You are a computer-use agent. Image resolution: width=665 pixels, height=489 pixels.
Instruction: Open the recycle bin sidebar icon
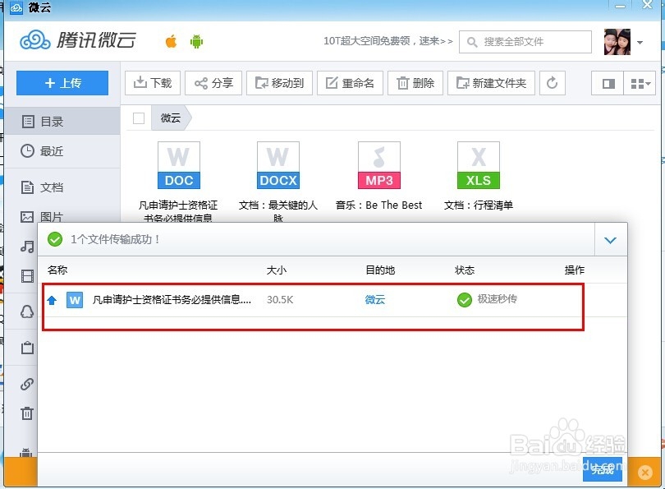pyautogui.click(x=27, y=413)
